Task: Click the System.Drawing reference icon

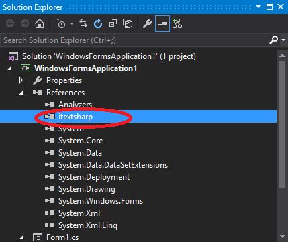Action: point(50,189)
